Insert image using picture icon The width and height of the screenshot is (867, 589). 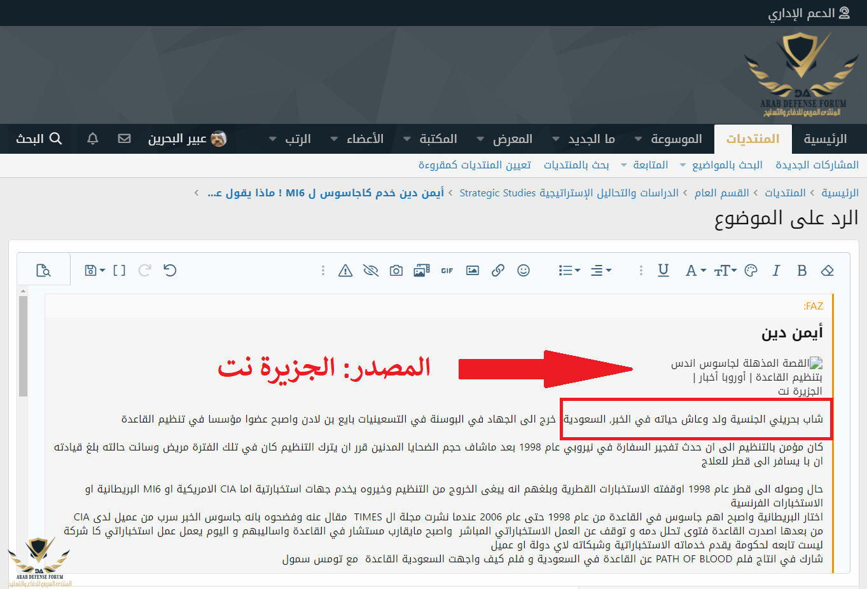473,271
